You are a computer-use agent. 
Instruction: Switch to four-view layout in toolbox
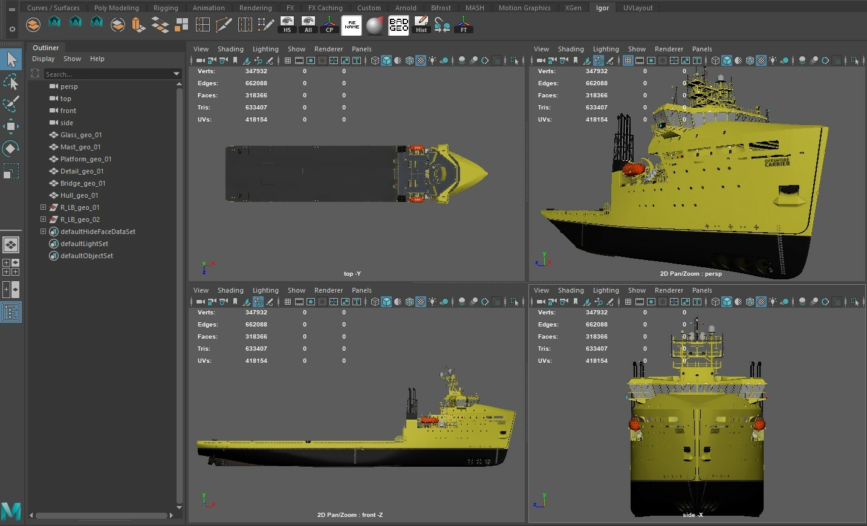tap(11, 267)
